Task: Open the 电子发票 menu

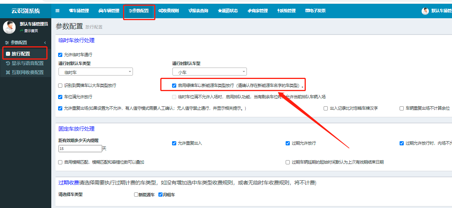Action: tap(315, 11)
